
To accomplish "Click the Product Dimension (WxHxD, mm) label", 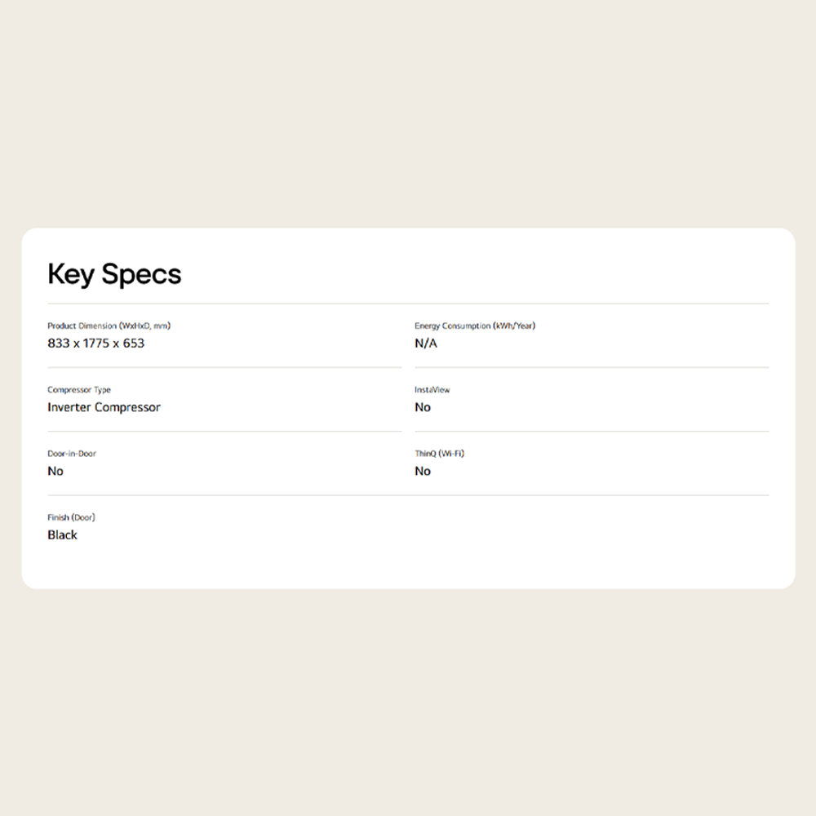I will 109,326.
